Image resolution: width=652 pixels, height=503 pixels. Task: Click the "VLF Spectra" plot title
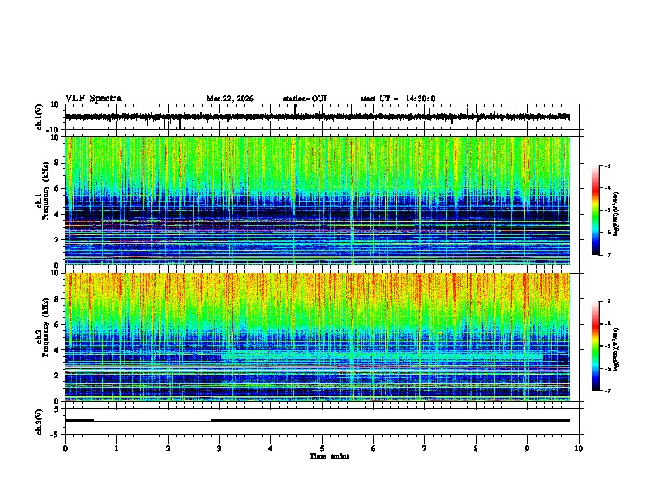point(93,99)
